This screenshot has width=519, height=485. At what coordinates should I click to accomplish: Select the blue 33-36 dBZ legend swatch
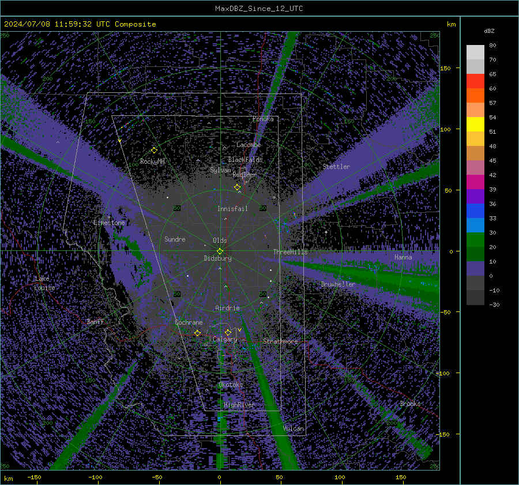point(475,211)
